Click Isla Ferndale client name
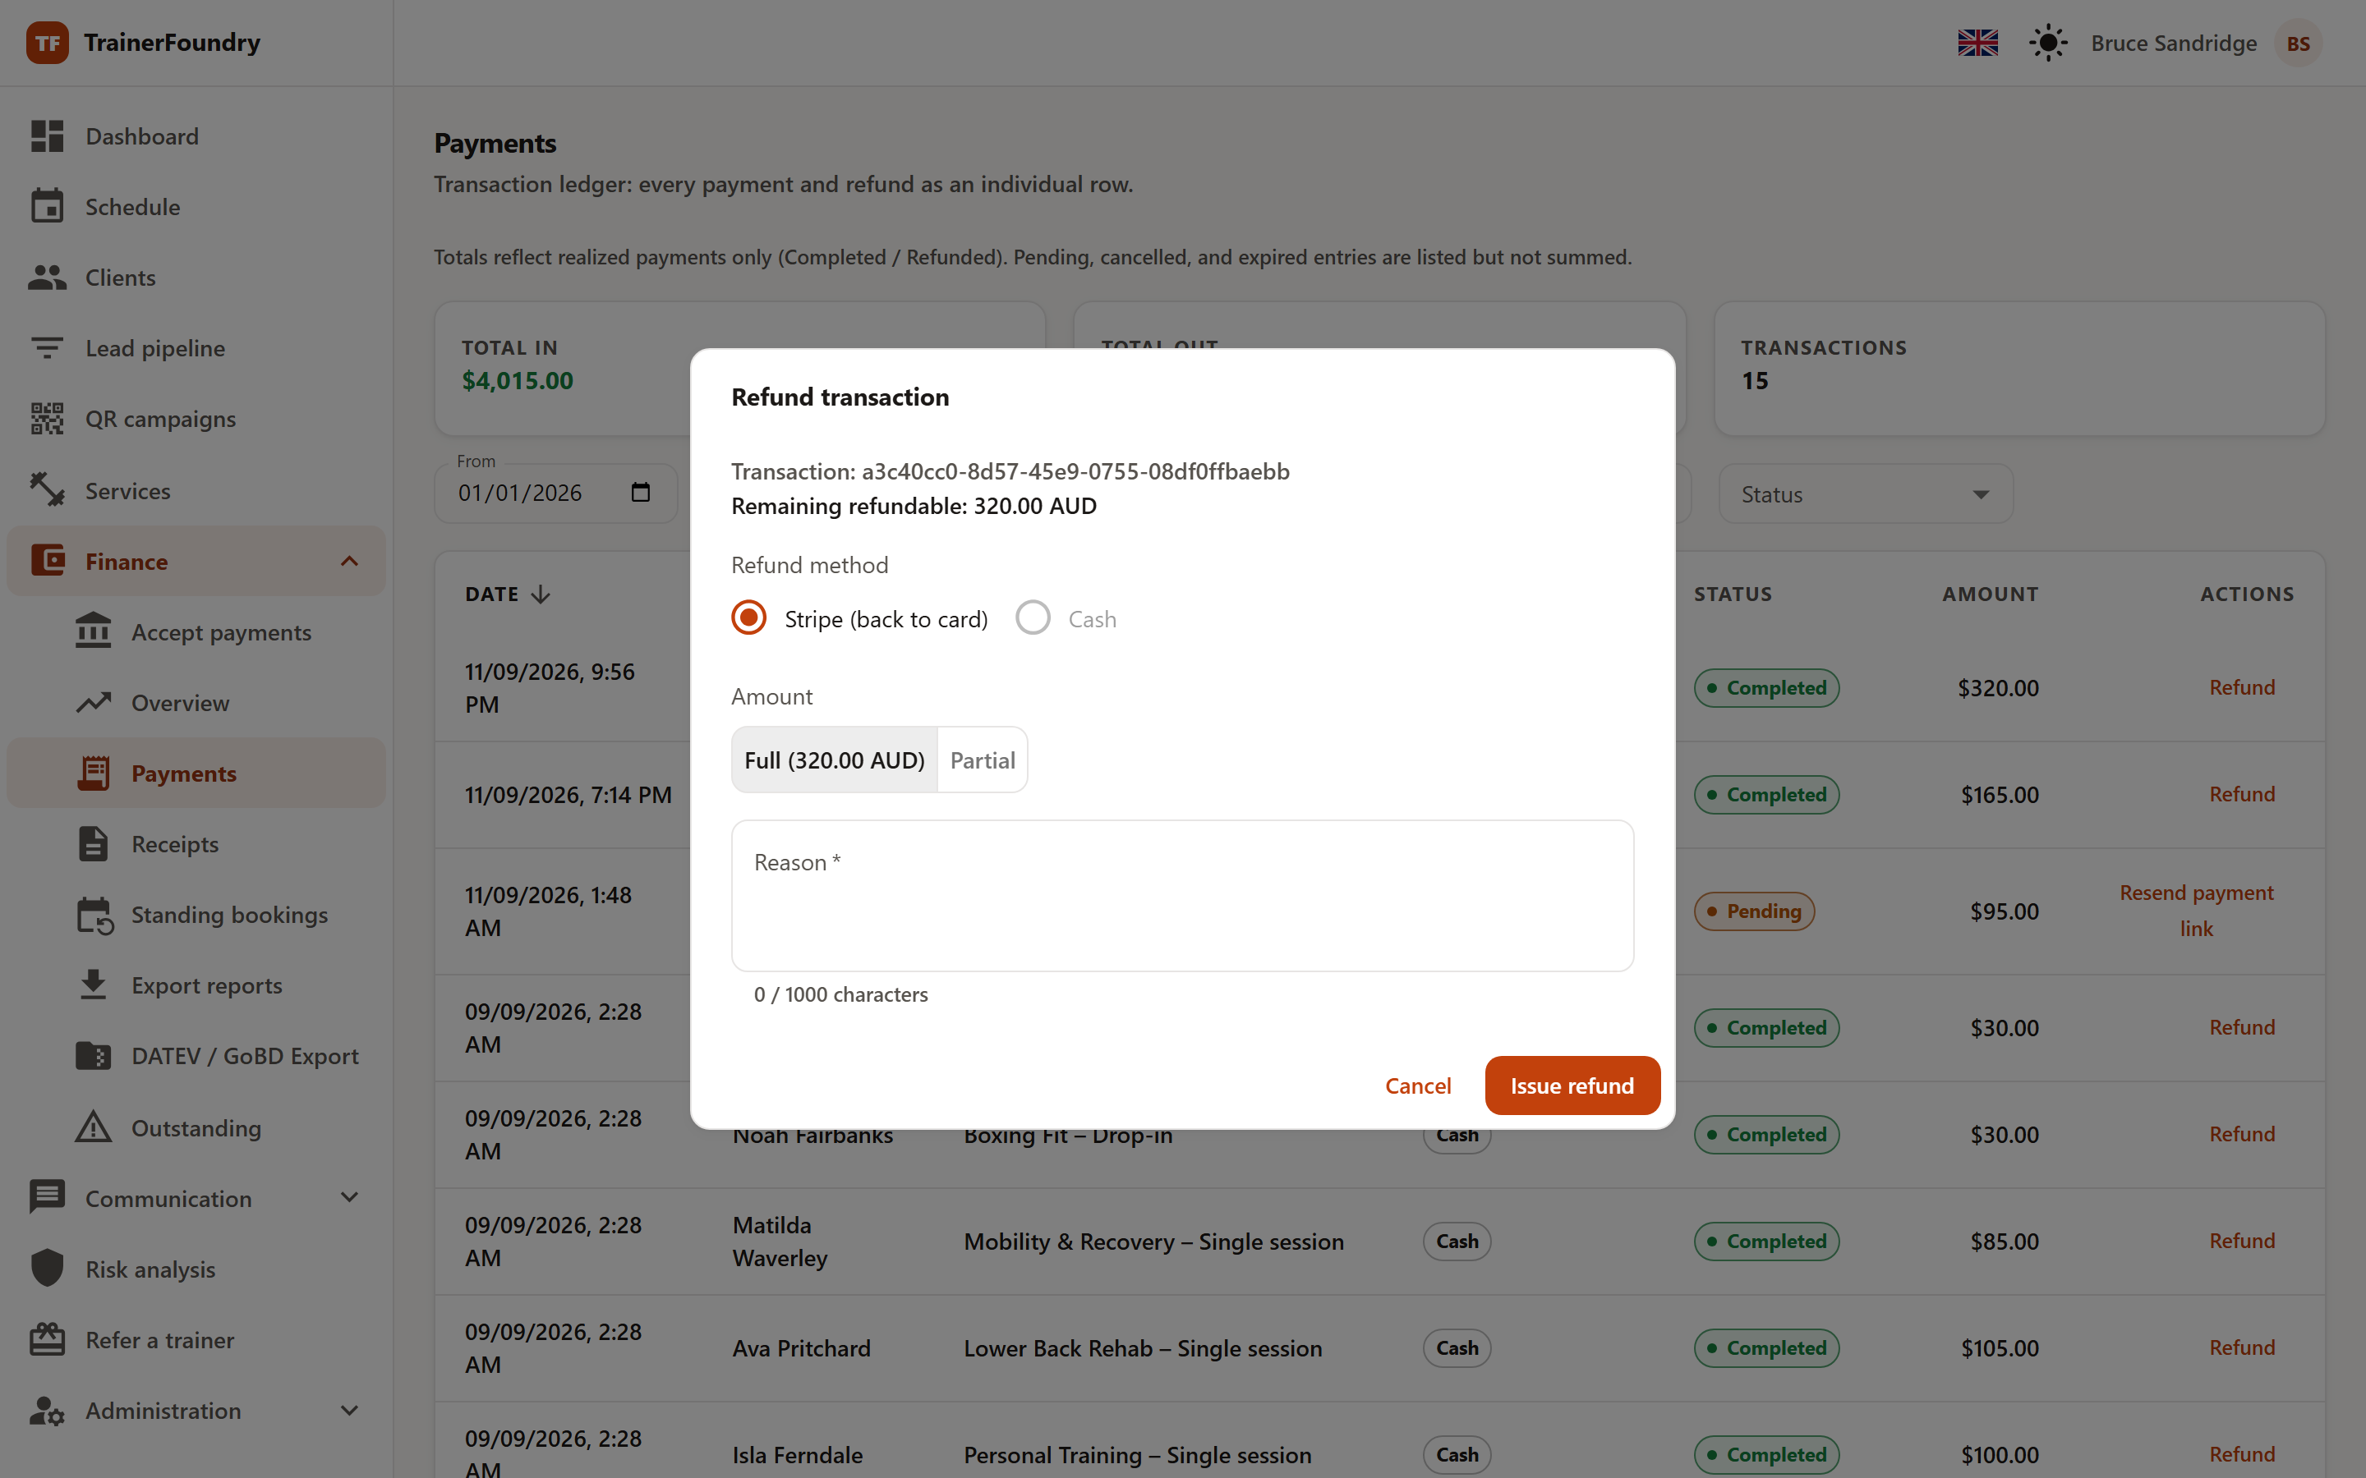This screenshot has width=2366, height=1478. pos(797,1454)
